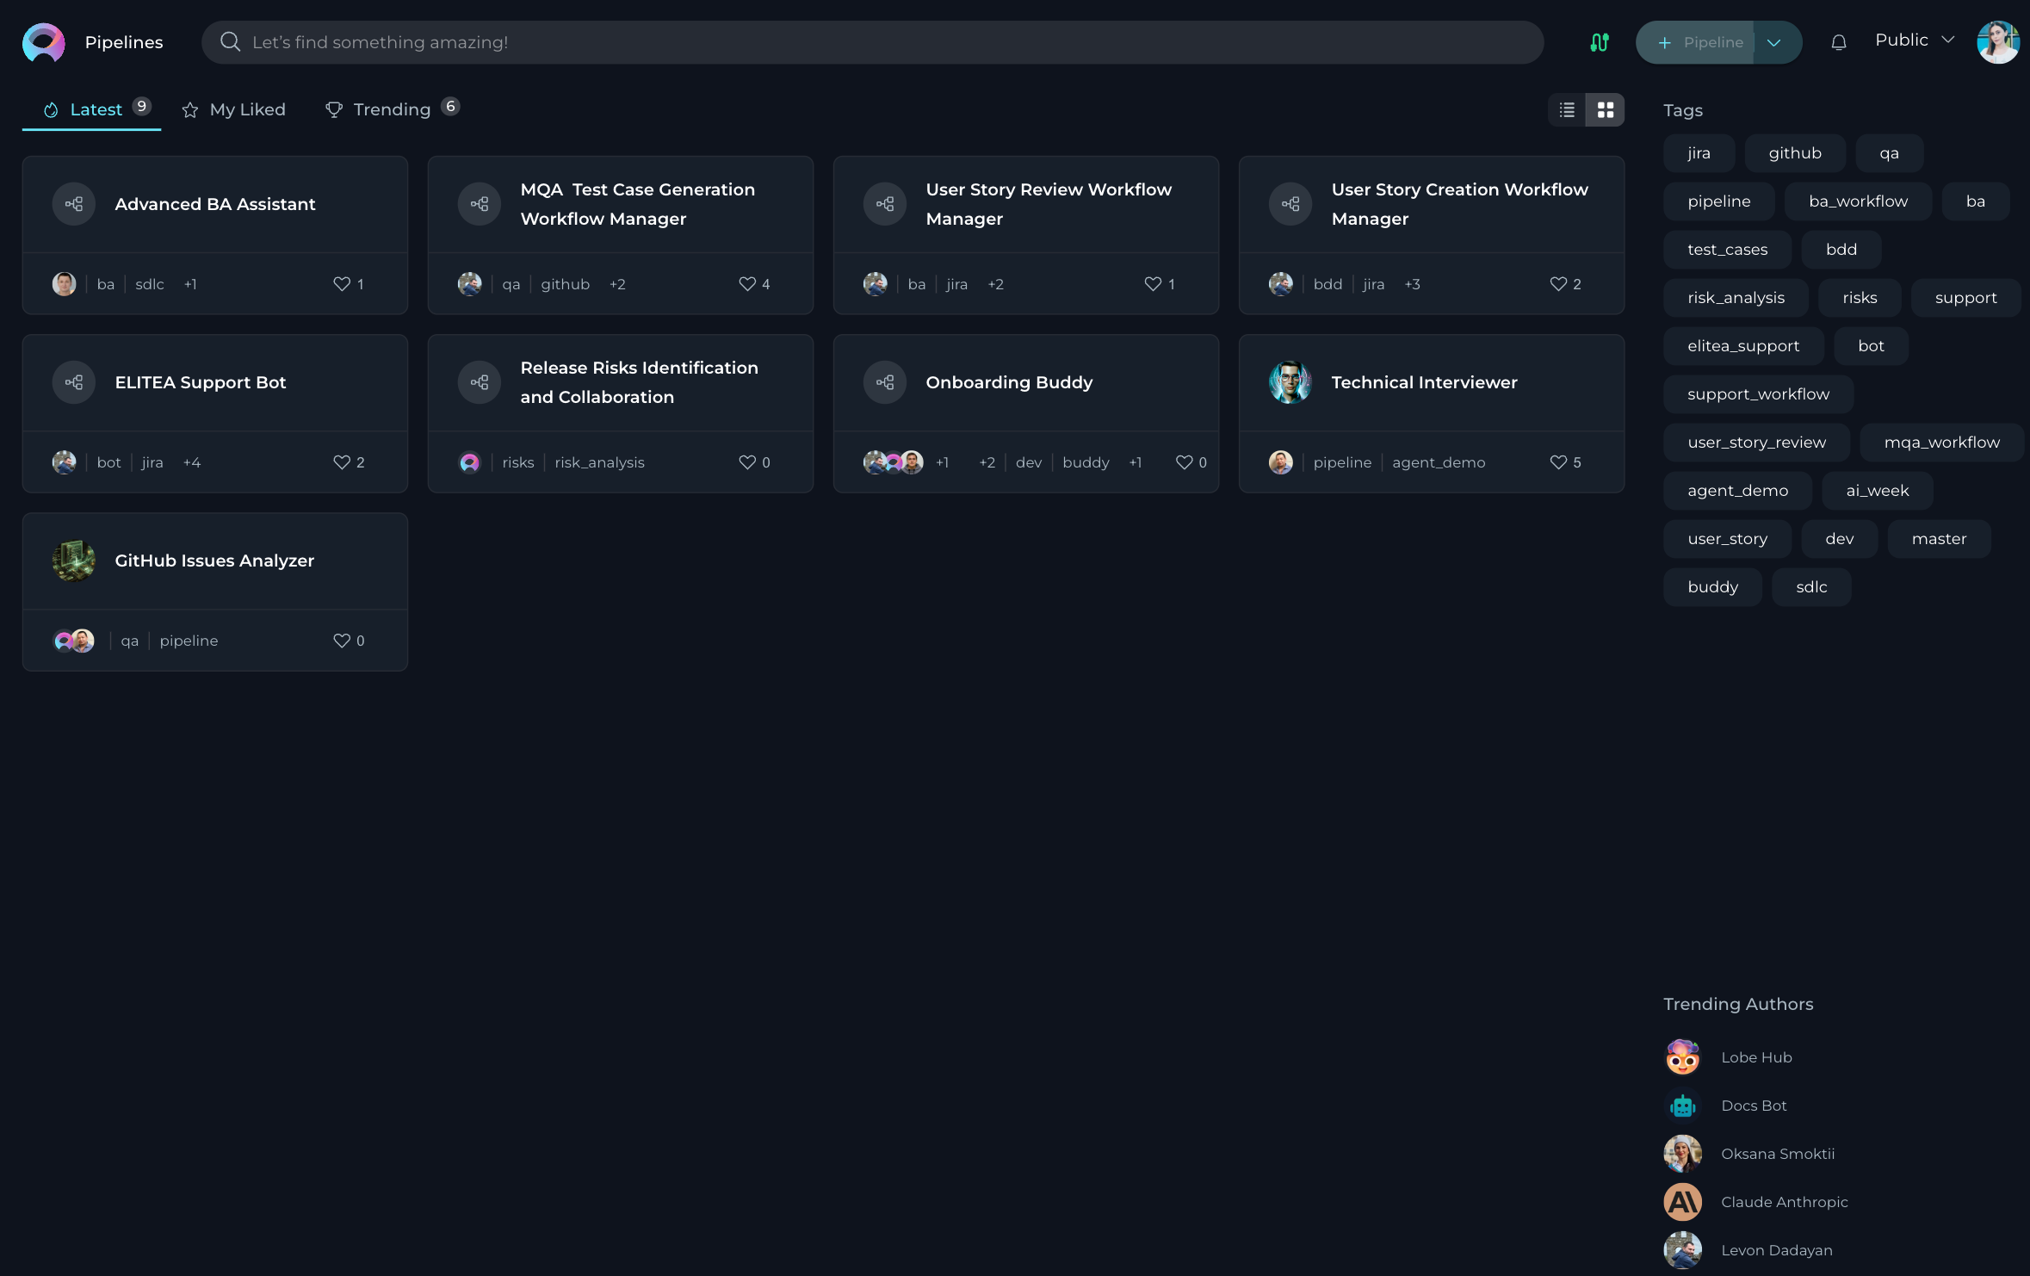
Task: Open Claude Anthropic author name
Action: 1784,1202
